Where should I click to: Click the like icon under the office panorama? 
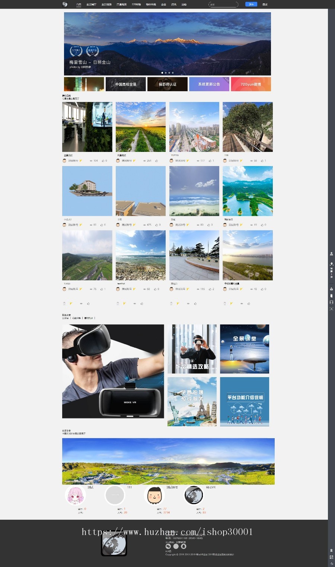[x=102, y=161]
